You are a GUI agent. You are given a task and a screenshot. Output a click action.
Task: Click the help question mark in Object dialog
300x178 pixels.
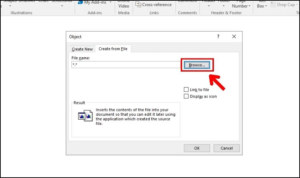pos(218,36)
